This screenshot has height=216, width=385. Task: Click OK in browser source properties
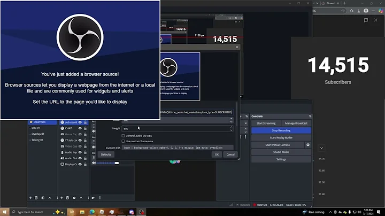pos(217,155)
